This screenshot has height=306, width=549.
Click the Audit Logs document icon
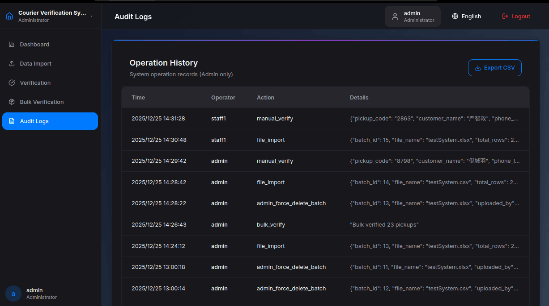click(x=12, y=121)
